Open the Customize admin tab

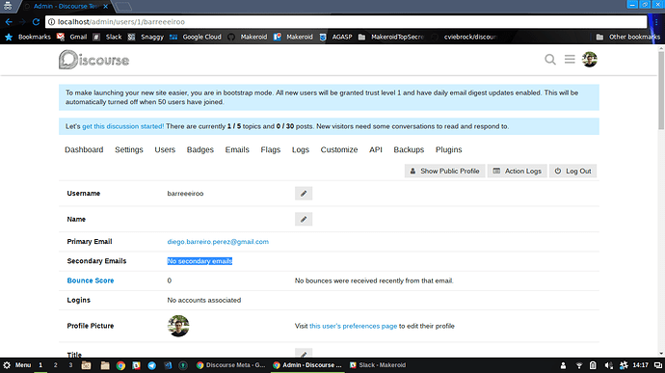[339, 149]
